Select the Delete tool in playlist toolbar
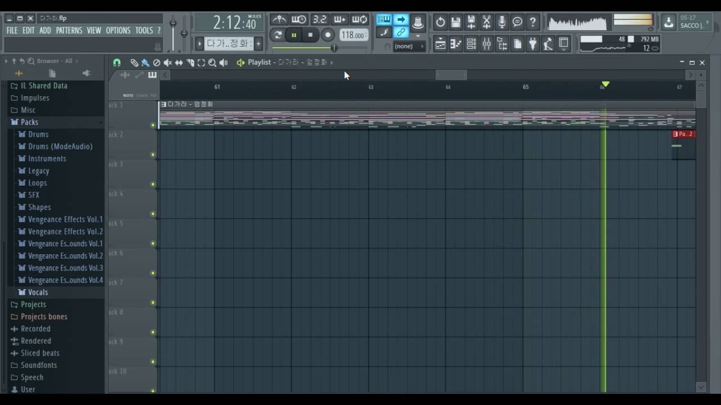This screenshot has height=405, width=721. pyautogui.click(x=157, y=62)
